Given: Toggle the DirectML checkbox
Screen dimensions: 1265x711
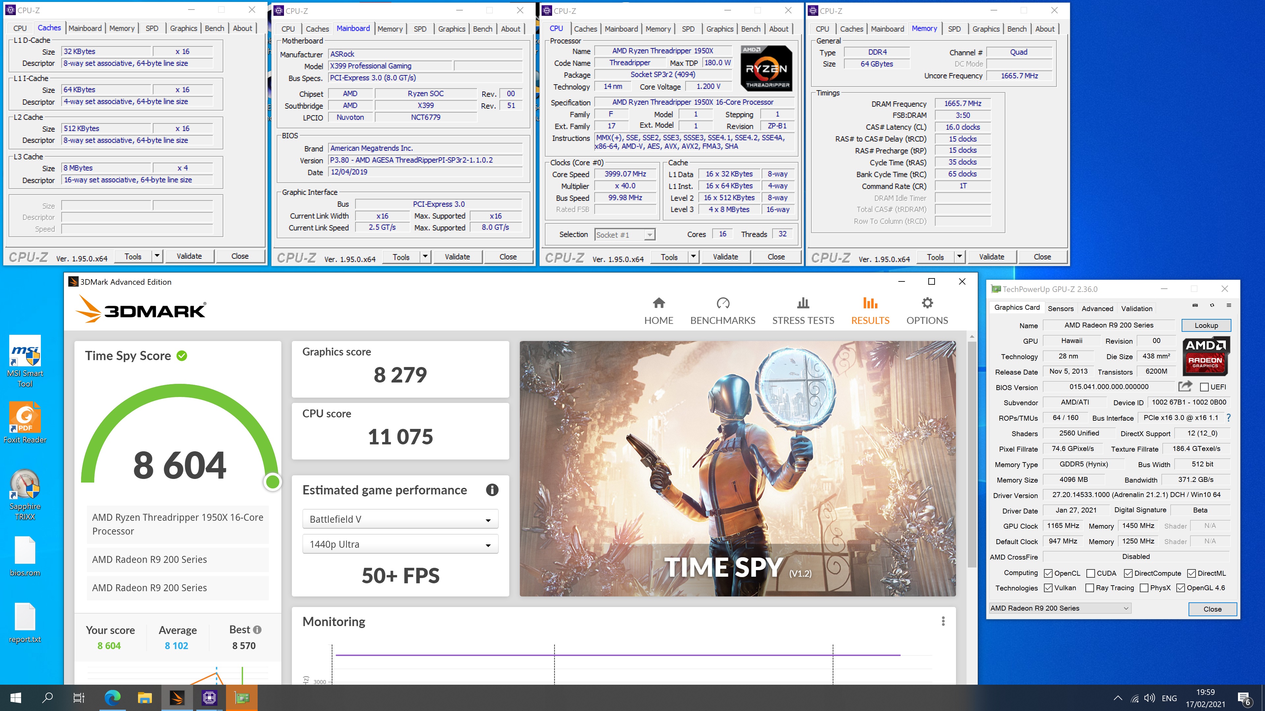Looking at the screenshot, I should [x=1191, y=573].
